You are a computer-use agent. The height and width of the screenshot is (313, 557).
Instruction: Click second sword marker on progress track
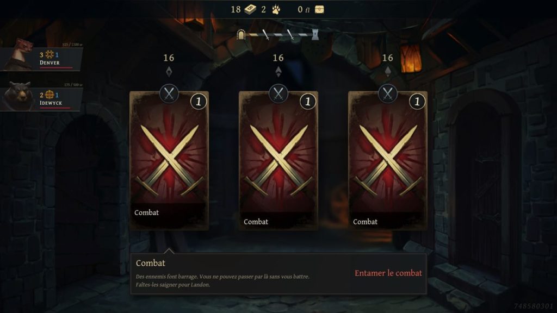290,34
